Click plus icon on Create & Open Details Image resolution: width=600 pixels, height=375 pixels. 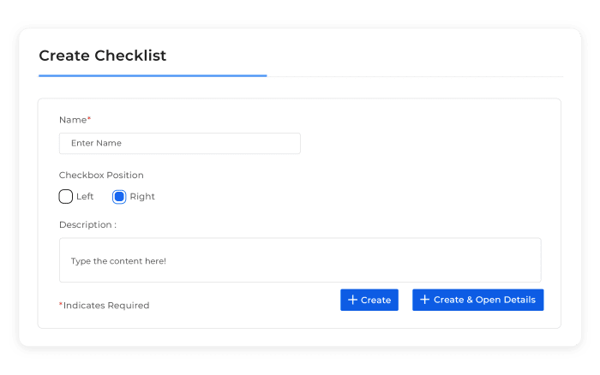424,300
